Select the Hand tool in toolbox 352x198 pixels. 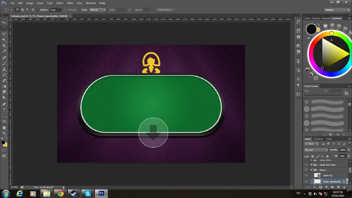4,127
